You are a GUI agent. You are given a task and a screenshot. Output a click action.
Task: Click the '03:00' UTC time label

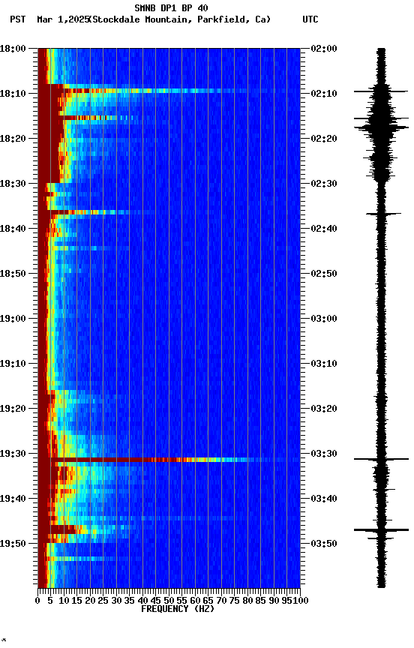point(324,319)
